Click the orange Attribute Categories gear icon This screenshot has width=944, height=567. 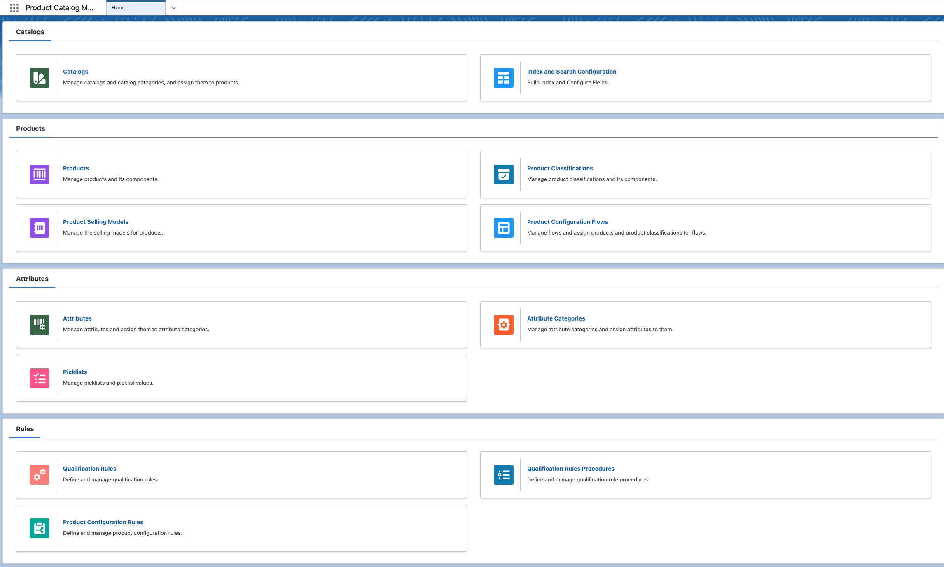coord(503,325)
